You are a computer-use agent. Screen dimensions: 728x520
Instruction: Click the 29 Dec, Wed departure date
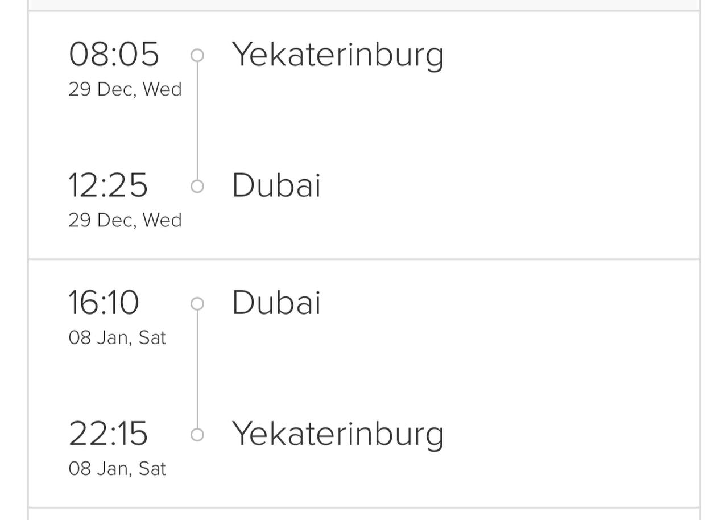[x=125, y=89]
